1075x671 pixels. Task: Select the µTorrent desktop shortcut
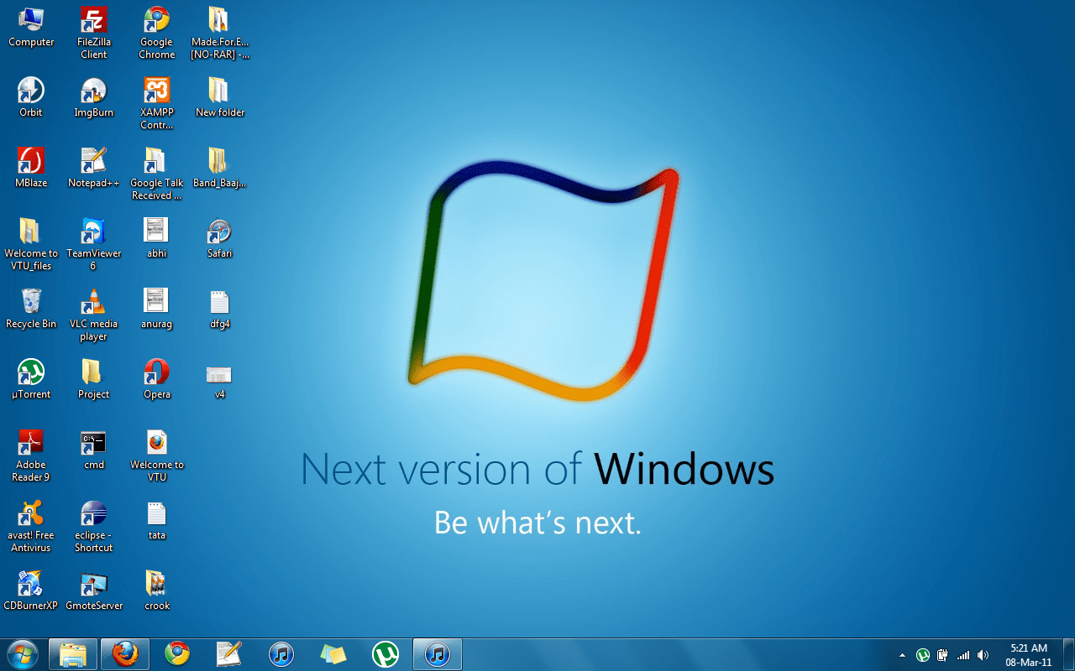click(x=31, y=379)
